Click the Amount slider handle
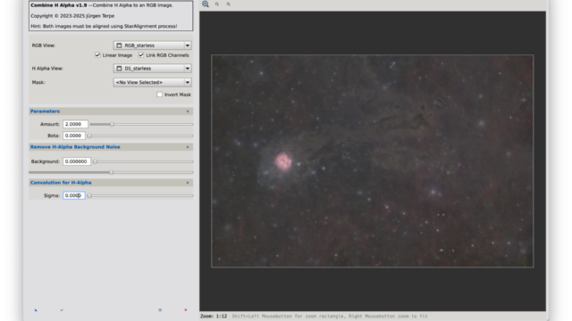This screenshot has height=321, width=572. coord(112,125)
